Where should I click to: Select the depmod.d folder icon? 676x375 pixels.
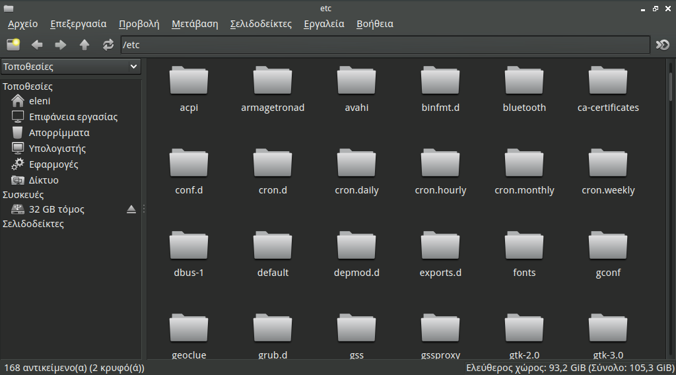(x=356, y=246)
